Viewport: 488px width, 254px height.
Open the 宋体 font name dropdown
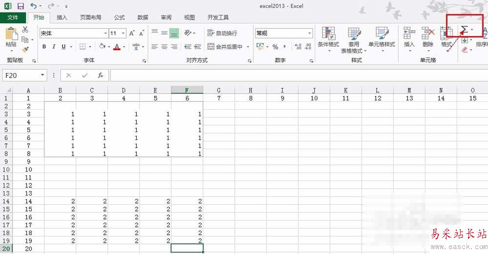[x=105, y=33]
